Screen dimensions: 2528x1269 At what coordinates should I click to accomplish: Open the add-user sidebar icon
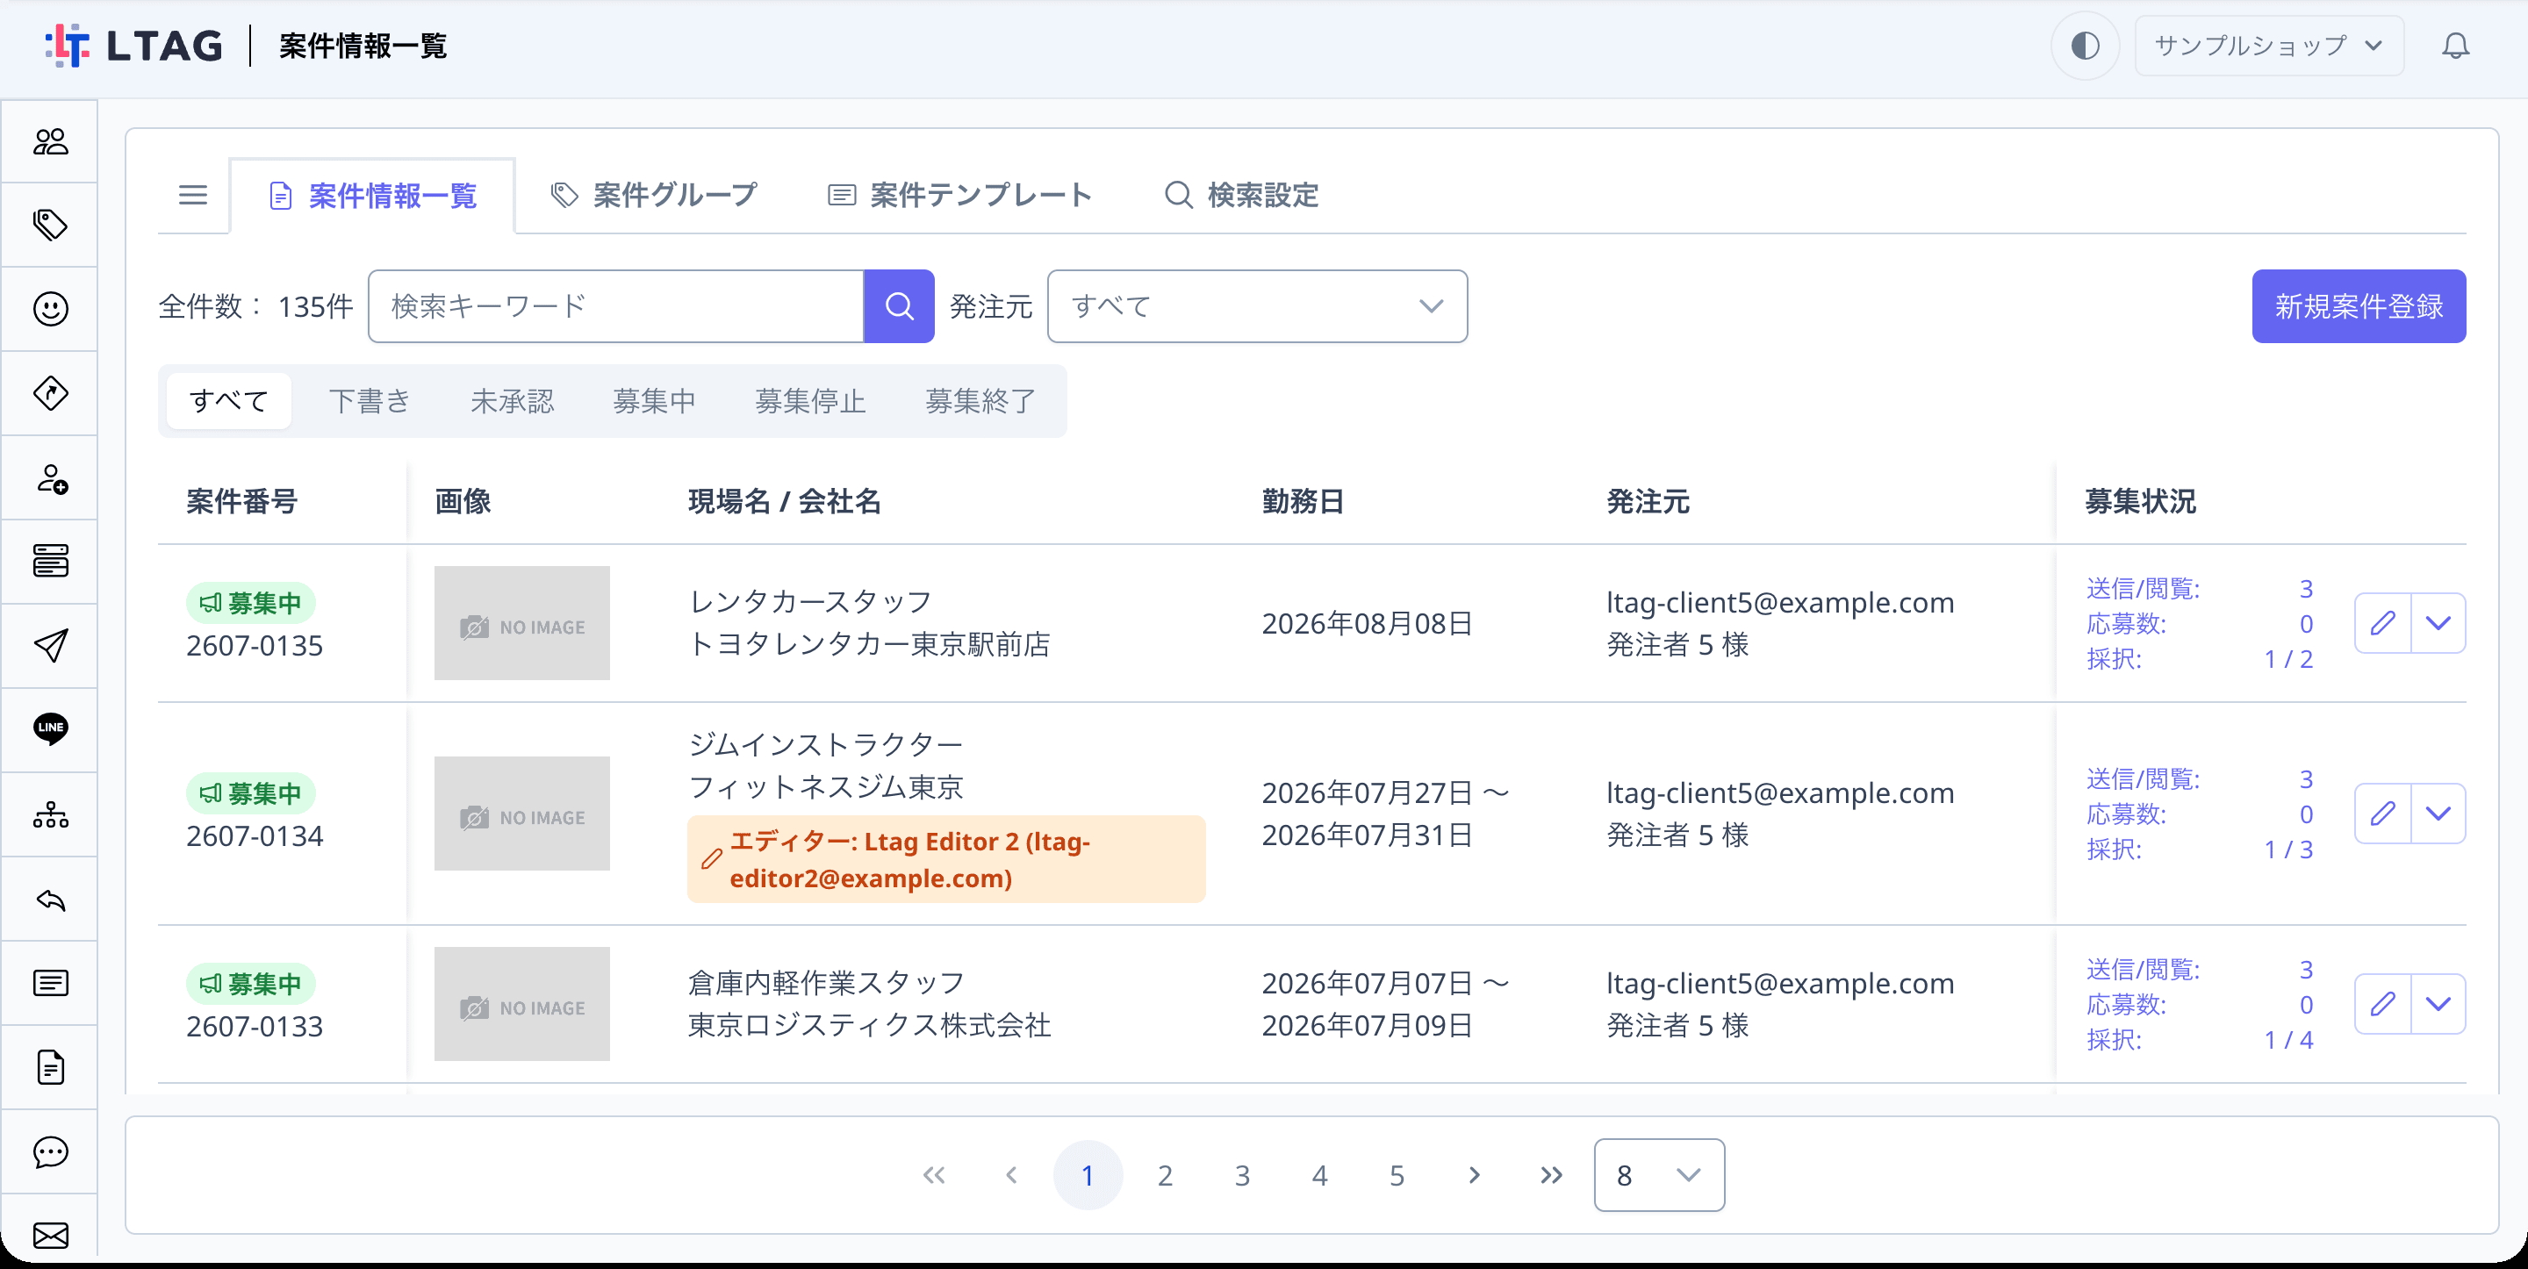pos(50,478)
